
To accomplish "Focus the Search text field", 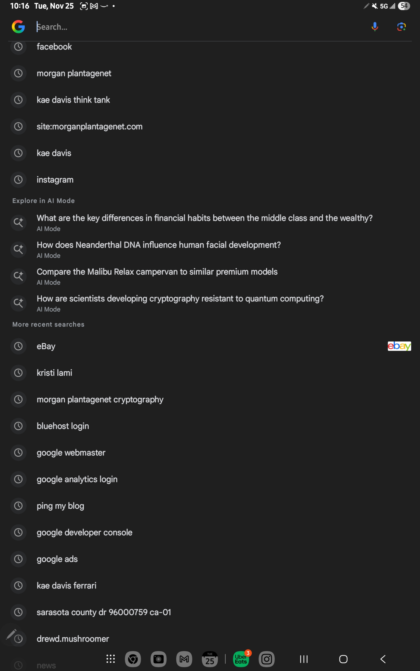I will [195, 27].
